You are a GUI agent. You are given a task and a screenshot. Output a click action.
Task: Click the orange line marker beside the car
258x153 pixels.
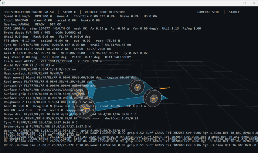coord(164,88)
